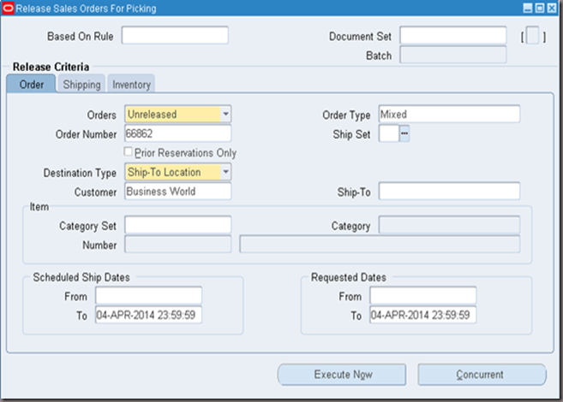
Task: Click the Execute Now button
Action: [342, 375]
